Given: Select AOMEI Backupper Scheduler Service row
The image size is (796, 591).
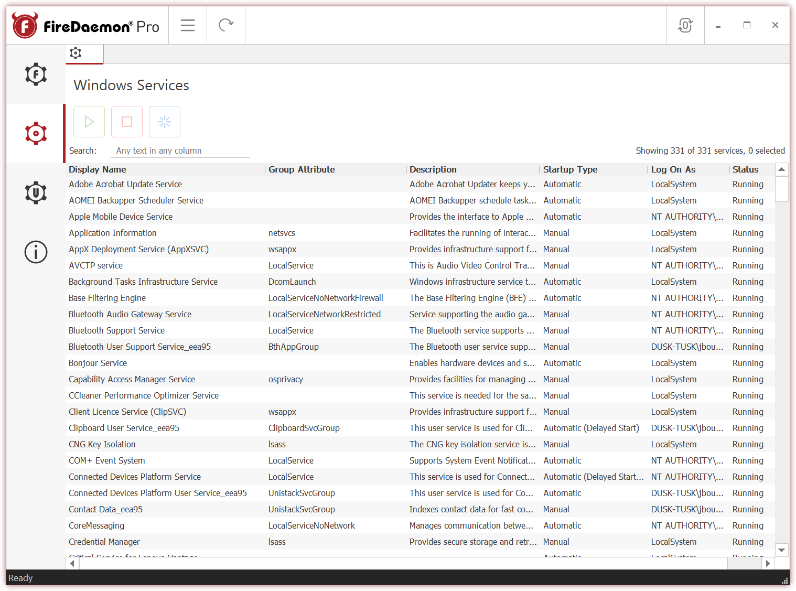Looking at the screenshot, I should point(421,200).
